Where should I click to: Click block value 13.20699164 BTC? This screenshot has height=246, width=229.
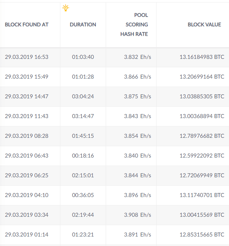(202, 77)
